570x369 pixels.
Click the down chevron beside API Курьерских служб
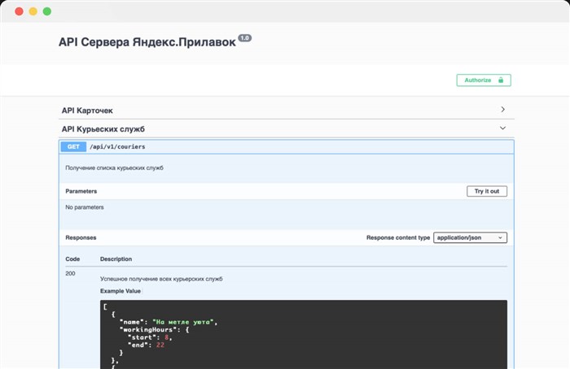pos(503,128)
